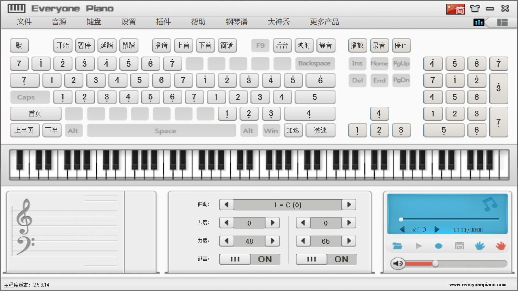Click the record (blue circle) icon in player
Image resolution: width=518 pixels, height=291 pixels.
click(x=438, y=245)
